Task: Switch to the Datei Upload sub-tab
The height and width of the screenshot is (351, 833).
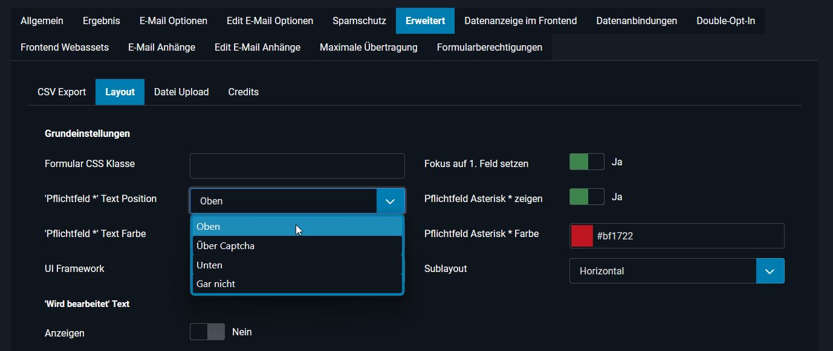Action: coord(181,92)
